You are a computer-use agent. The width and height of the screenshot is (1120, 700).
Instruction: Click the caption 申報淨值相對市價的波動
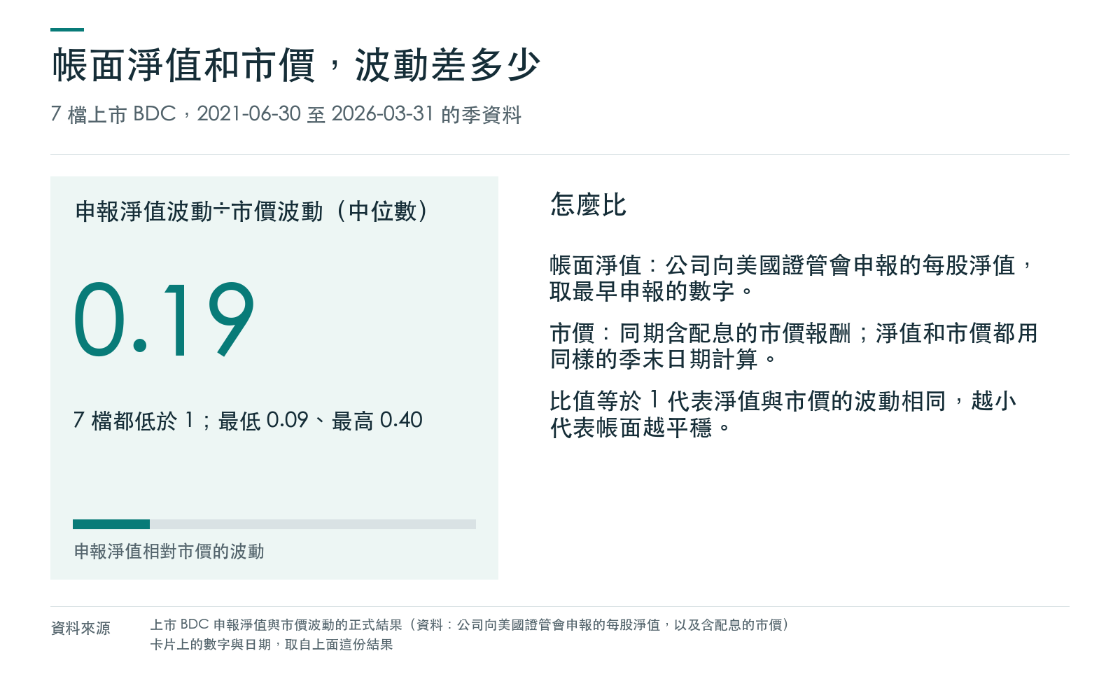coord(169,552)
